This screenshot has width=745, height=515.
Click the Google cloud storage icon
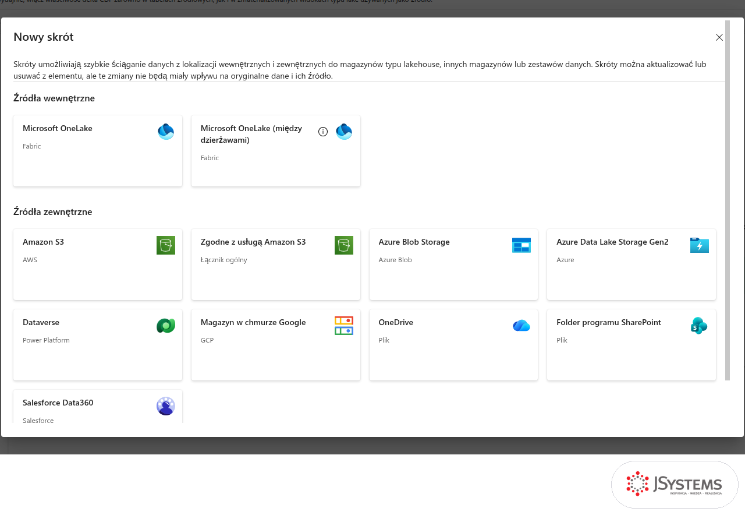[x=344, y=326]
